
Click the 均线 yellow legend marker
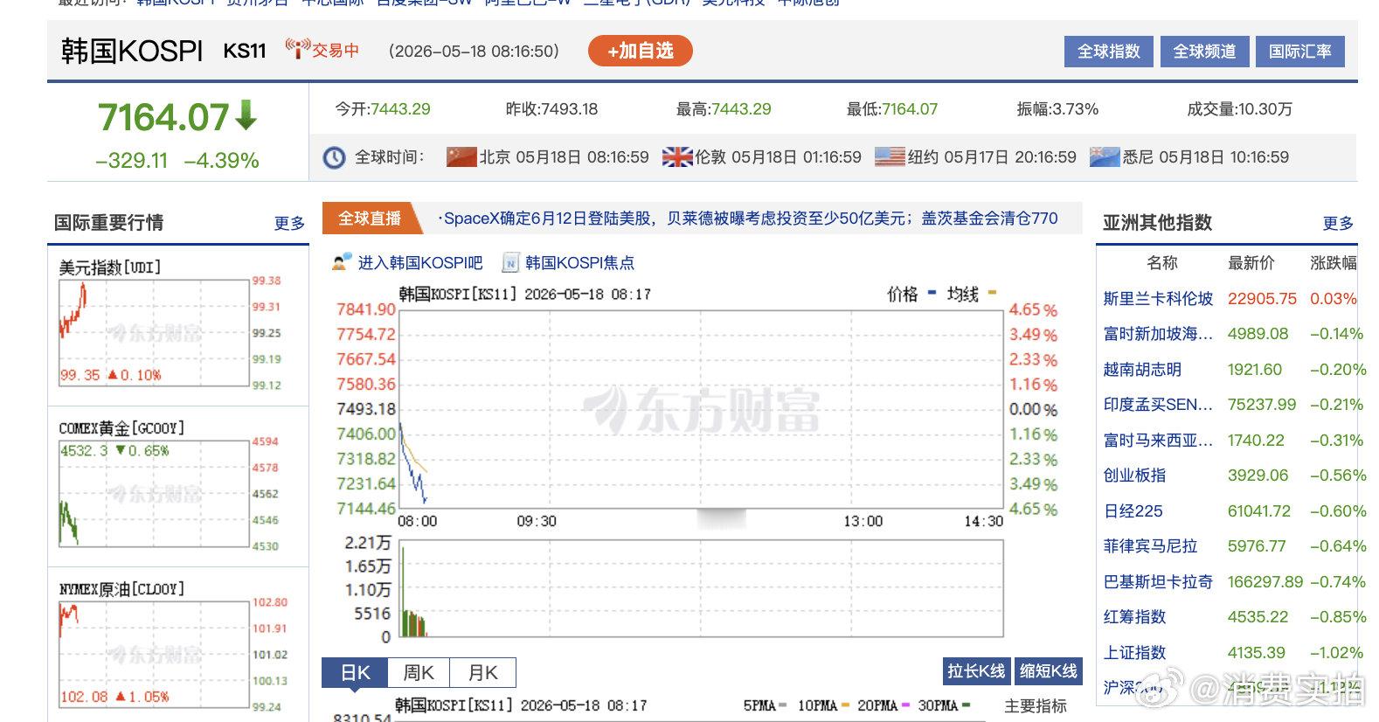click(x=992, y=293)
